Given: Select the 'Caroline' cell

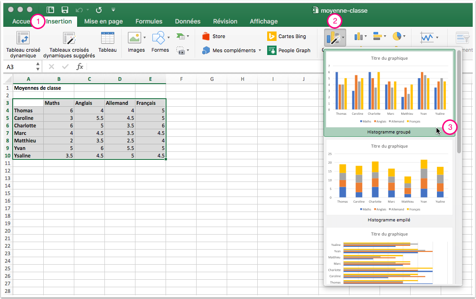Looking at the screenshot, I should pyautogui.click(x=28, y=118).
